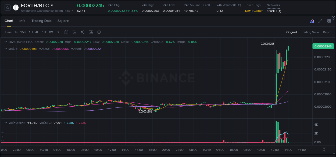The height and width of the screenshot is (157, 336).
Task: Click the DeFi token tag link
Action: pyautogui.click(x=248, y=11)
